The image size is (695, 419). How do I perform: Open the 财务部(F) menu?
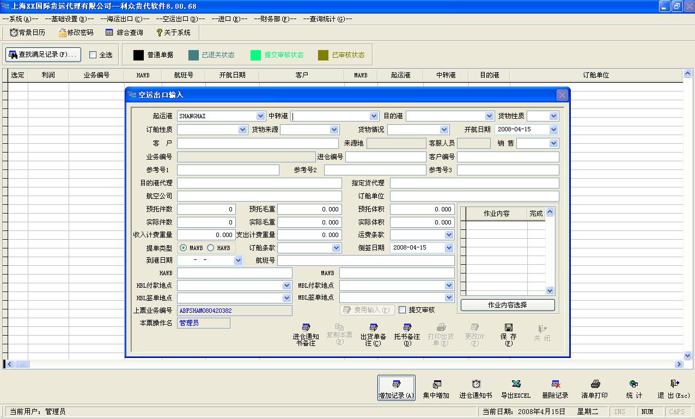(275, 19)
